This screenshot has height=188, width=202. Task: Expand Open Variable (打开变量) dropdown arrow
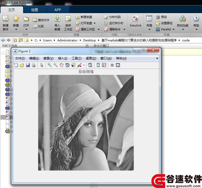click(x=95, y=23)
